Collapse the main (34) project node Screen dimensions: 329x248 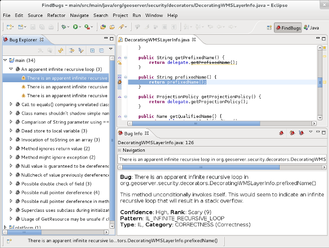click(5, 60)
